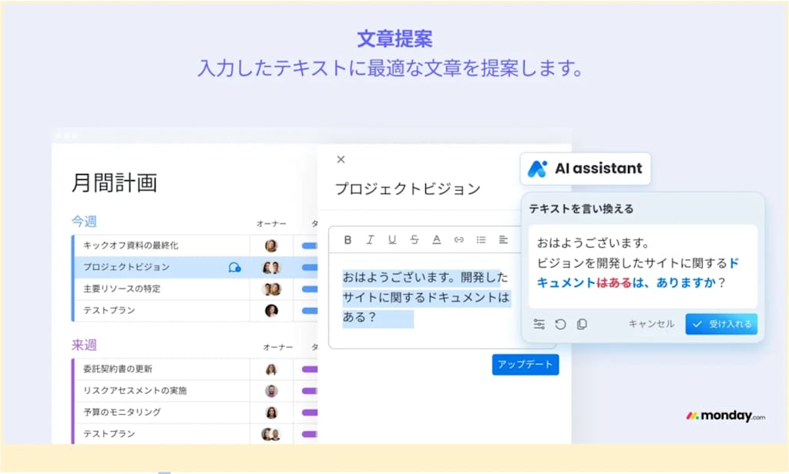The height and width of the screenshot is (474, 789).
Task: Regenerate the AI text suggestion
Action: point(561,324)
